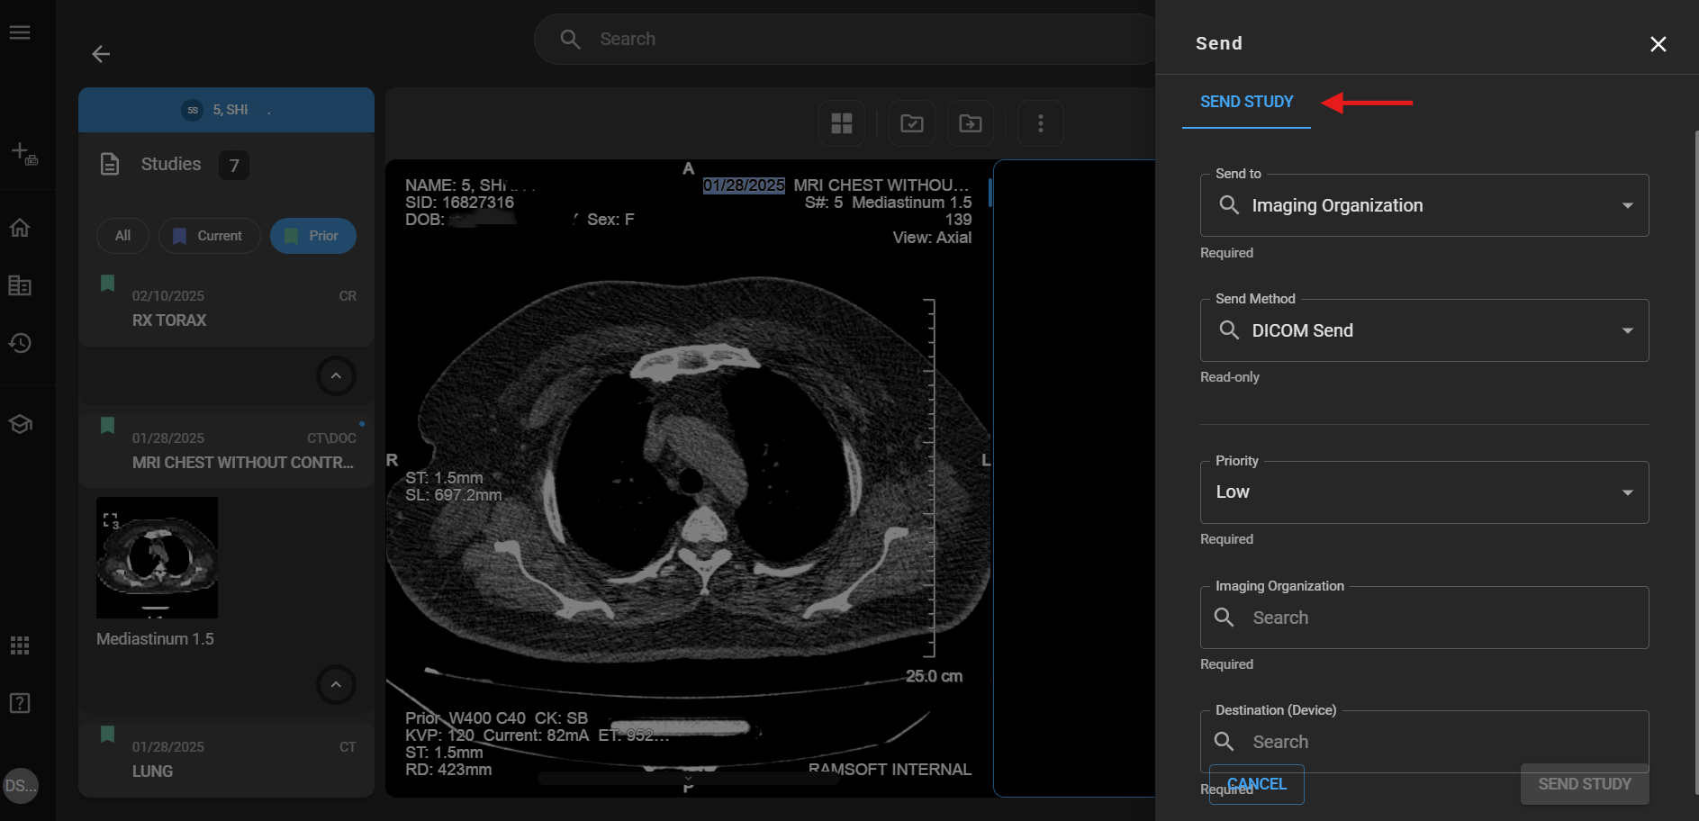Close the Send panel
Image resolution: width=1699 pixels, height=821 pixels.
click(x=1658, y=44)
